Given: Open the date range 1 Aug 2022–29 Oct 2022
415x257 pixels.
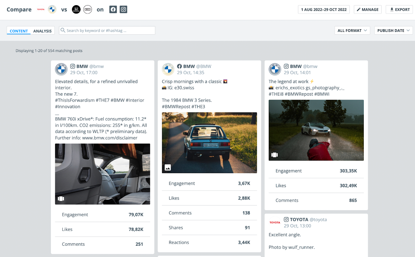Looking at the screenshot, I should tap(324, 9).
